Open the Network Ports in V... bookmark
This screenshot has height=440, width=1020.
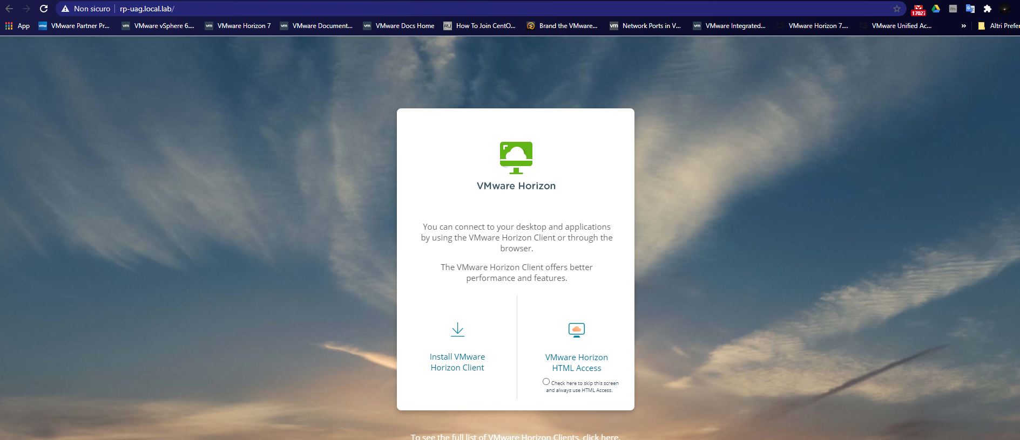[645, 25]
